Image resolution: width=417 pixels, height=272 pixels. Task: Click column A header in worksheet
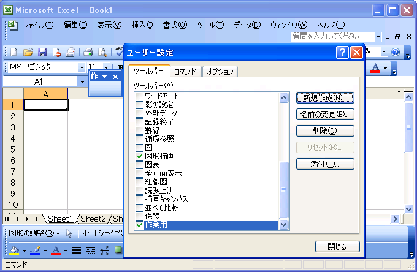coord(46,94)
